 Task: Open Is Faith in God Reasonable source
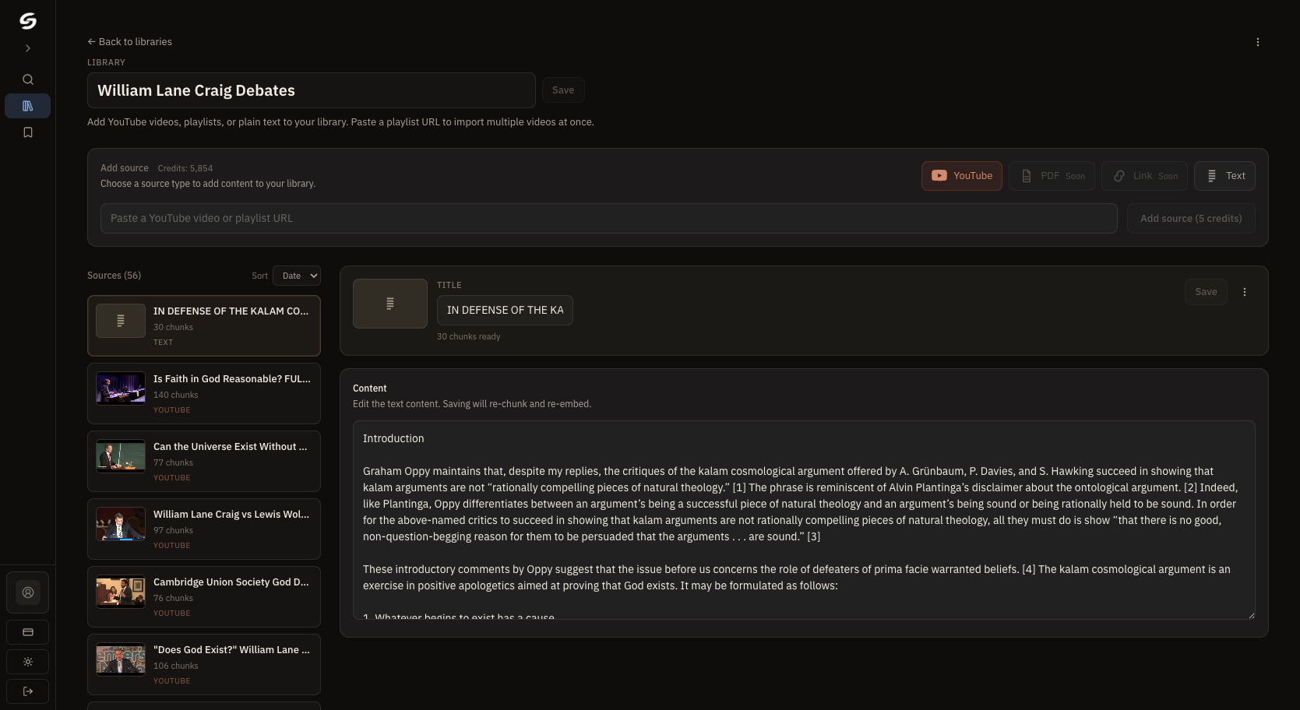tap(204, 393)
